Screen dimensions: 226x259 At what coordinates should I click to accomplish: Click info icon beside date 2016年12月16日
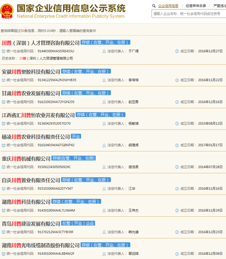pos(177,102)
